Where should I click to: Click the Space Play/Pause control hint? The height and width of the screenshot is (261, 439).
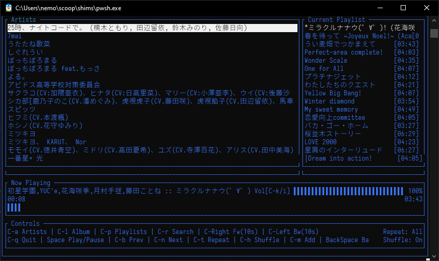tap(75, 240)
